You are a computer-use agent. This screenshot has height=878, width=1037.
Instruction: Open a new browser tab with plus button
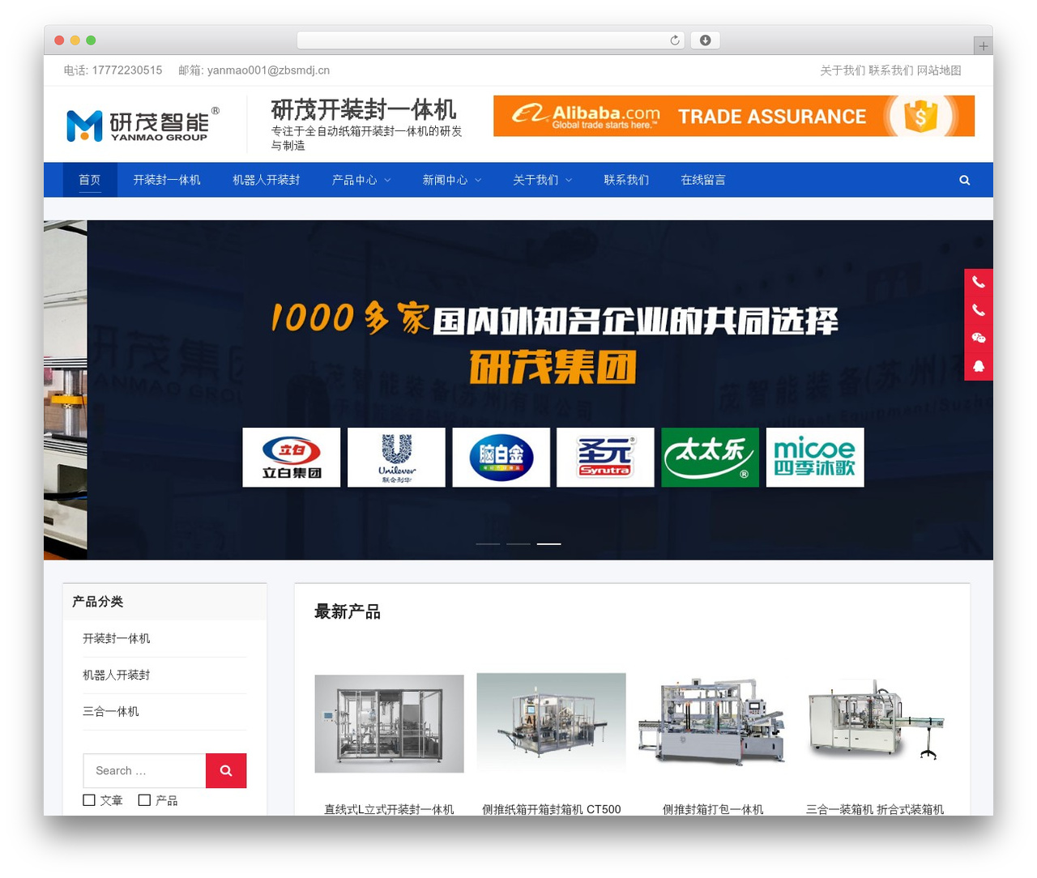click(983, 46)
